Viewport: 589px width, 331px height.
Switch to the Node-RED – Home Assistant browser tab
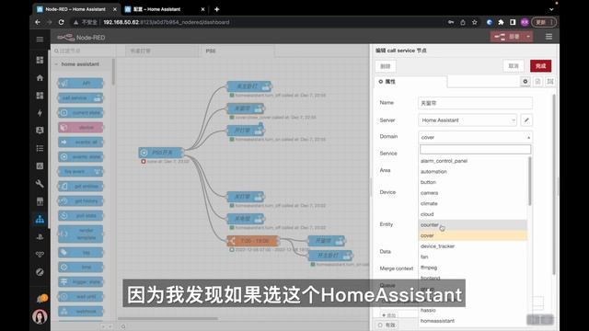[x=76, y=9]
